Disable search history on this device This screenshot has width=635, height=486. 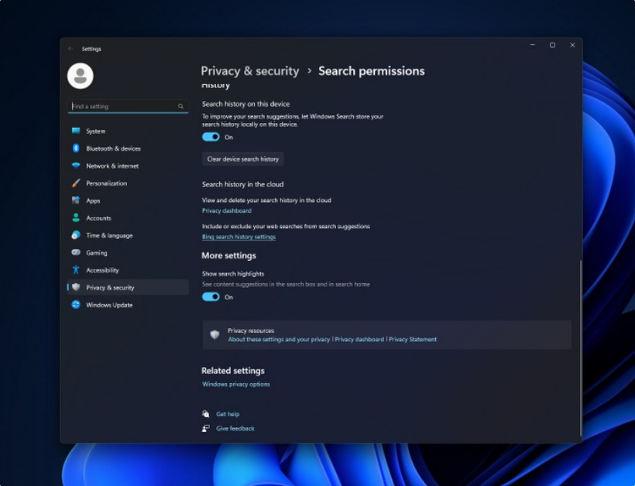(x=211, y=137)
